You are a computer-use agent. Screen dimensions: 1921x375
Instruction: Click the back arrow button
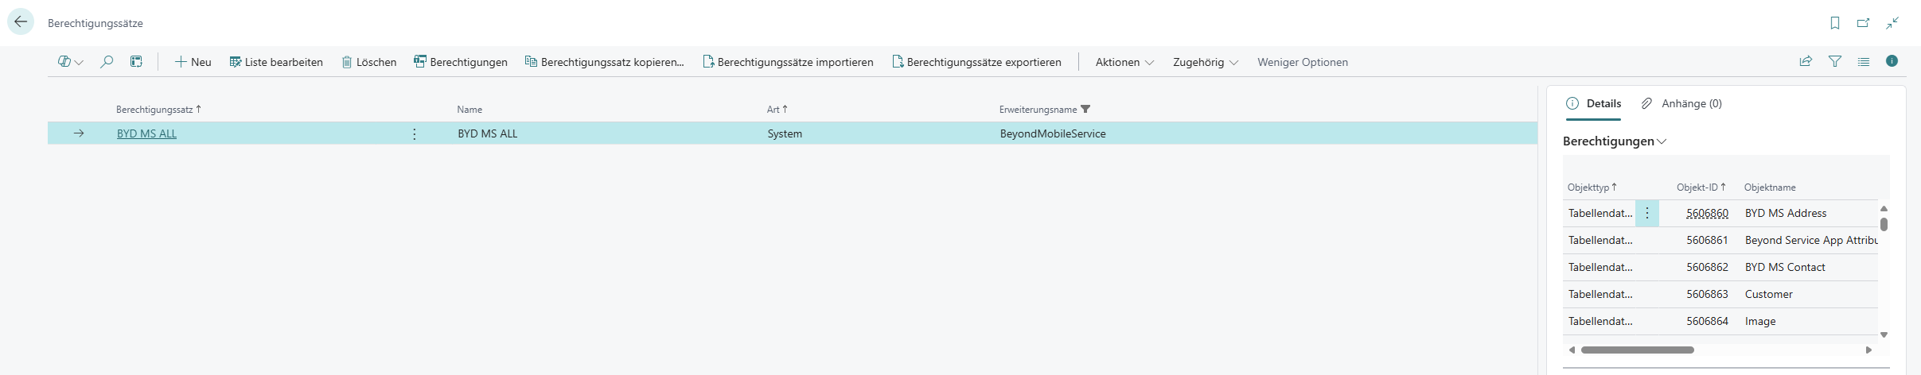21,22
